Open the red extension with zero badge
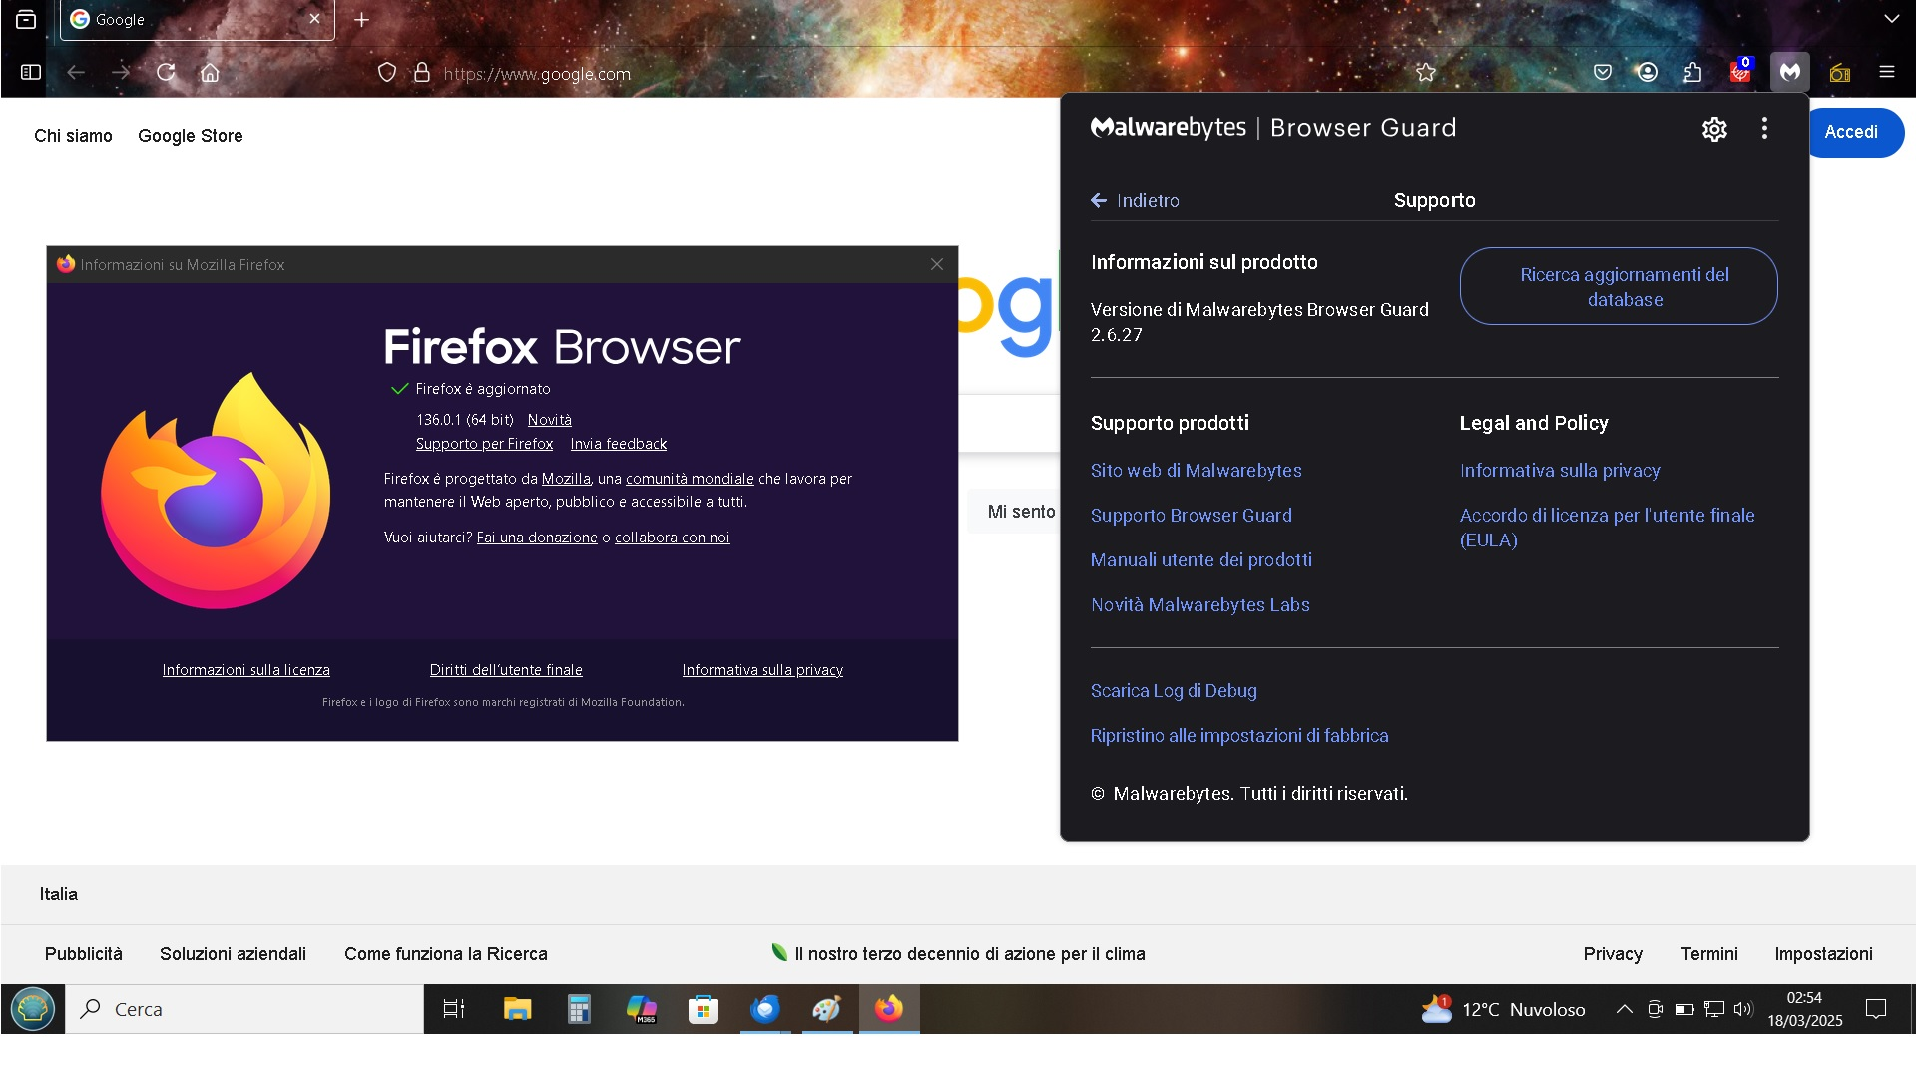This screenshot has width=1916, height=1077. 1740,71
